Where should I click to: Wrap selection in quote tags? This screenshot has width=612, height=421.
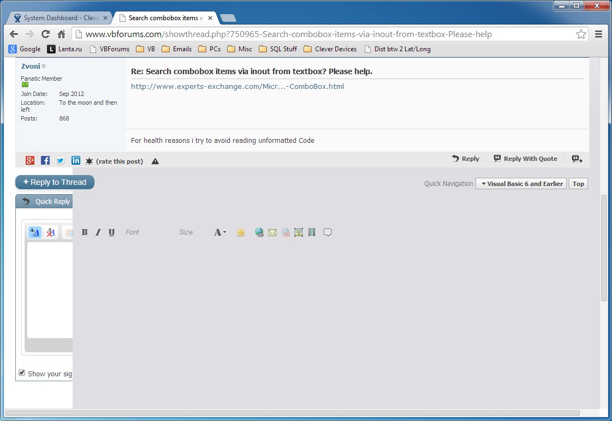click(x=328, y=232)
